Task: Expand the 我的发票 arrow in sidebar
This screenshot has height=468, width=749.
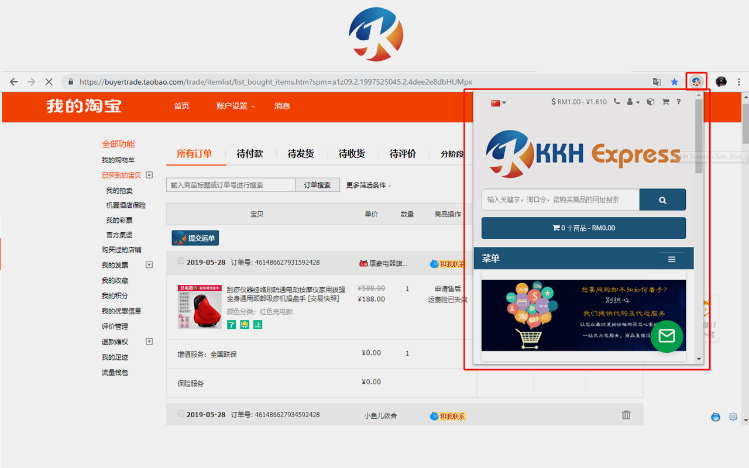Action: pos(149,265)
